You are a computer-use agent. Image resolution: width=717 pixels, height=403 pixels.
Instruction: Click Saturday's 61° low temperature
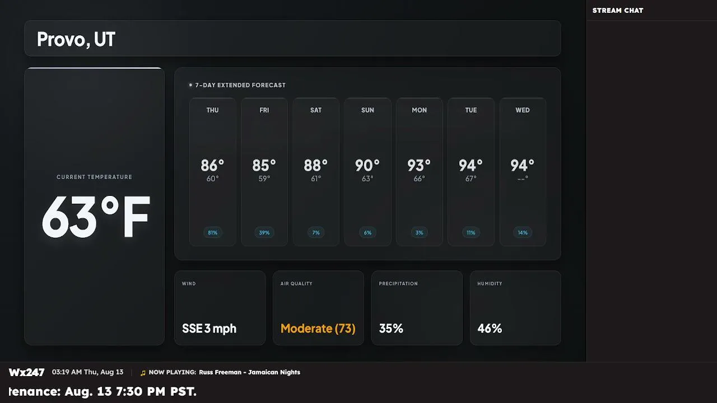click(x=316, y=179)
